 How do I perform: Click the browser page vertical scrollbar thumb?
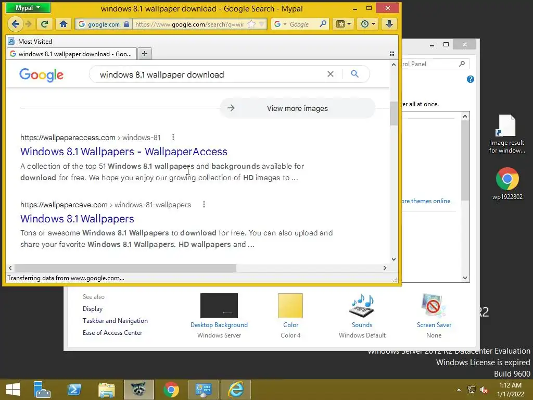[x=394, y=113]
